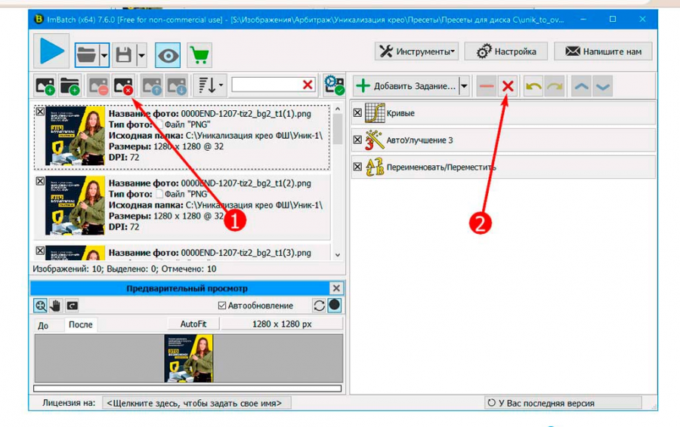Redo the task change
The image size is (680, 427).
[555, 86]
